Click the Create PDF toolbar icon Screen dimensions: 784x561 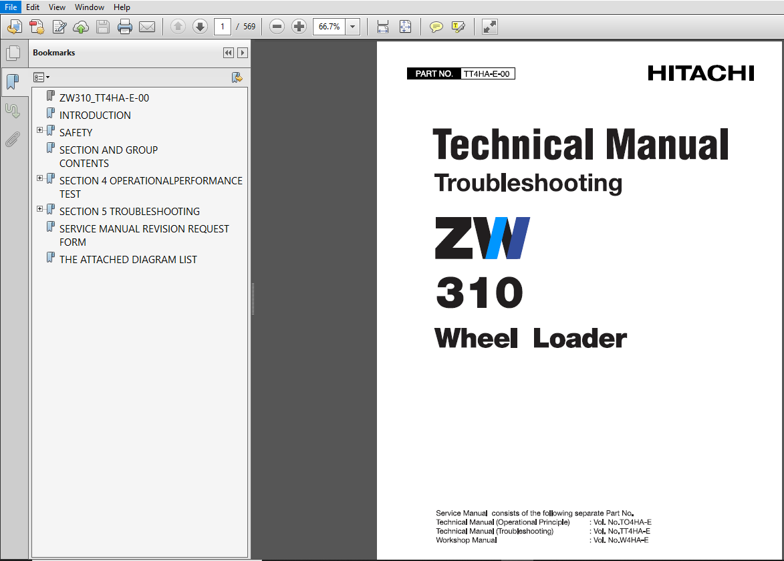[15, 27]
